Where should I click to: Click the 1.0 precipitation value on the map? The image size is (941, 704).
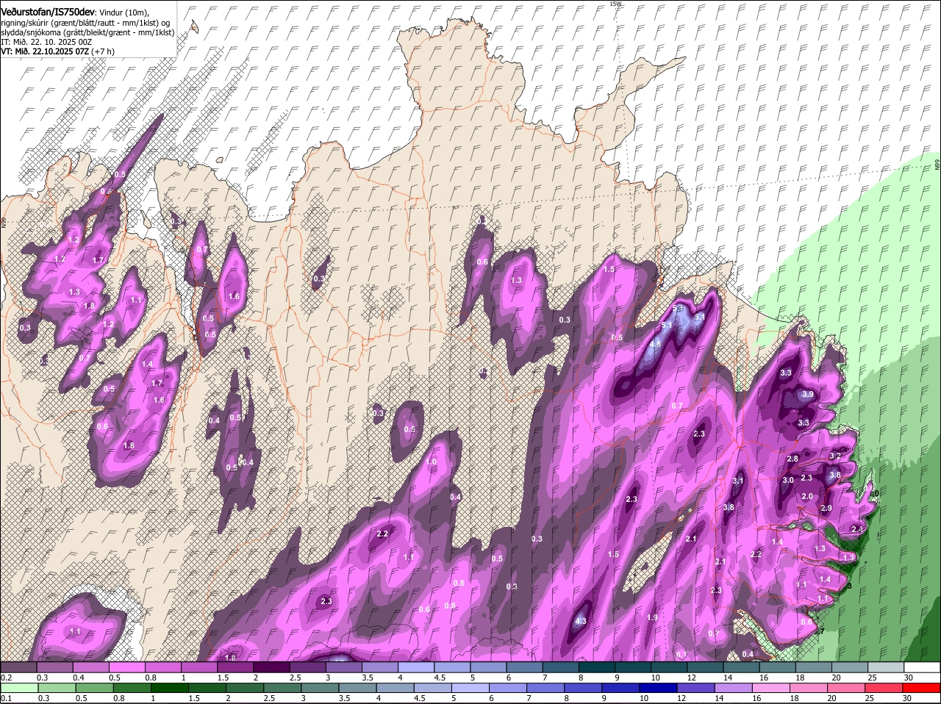[x=432, y=461]
